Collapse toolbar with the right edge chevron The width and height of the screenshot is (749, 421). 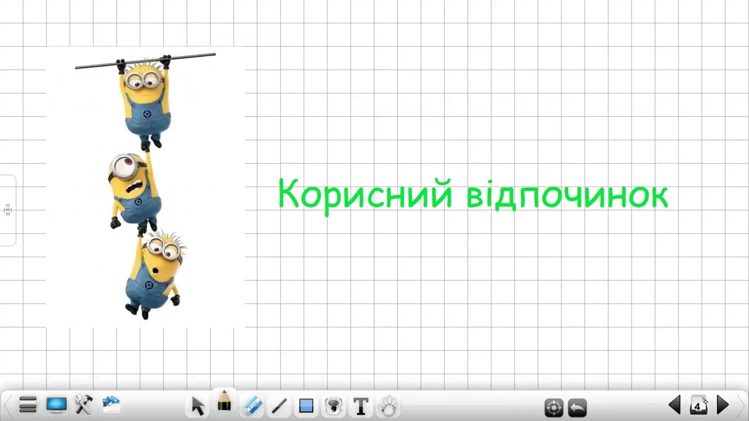pos(741,405)
